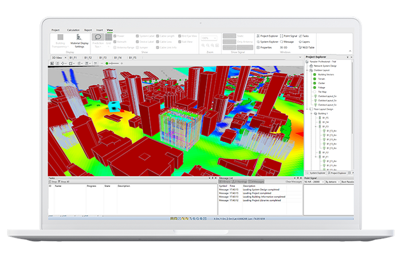Open the Properties window from ribbon
The width and height of the screenshot is (401, 259).
point(258,47)
